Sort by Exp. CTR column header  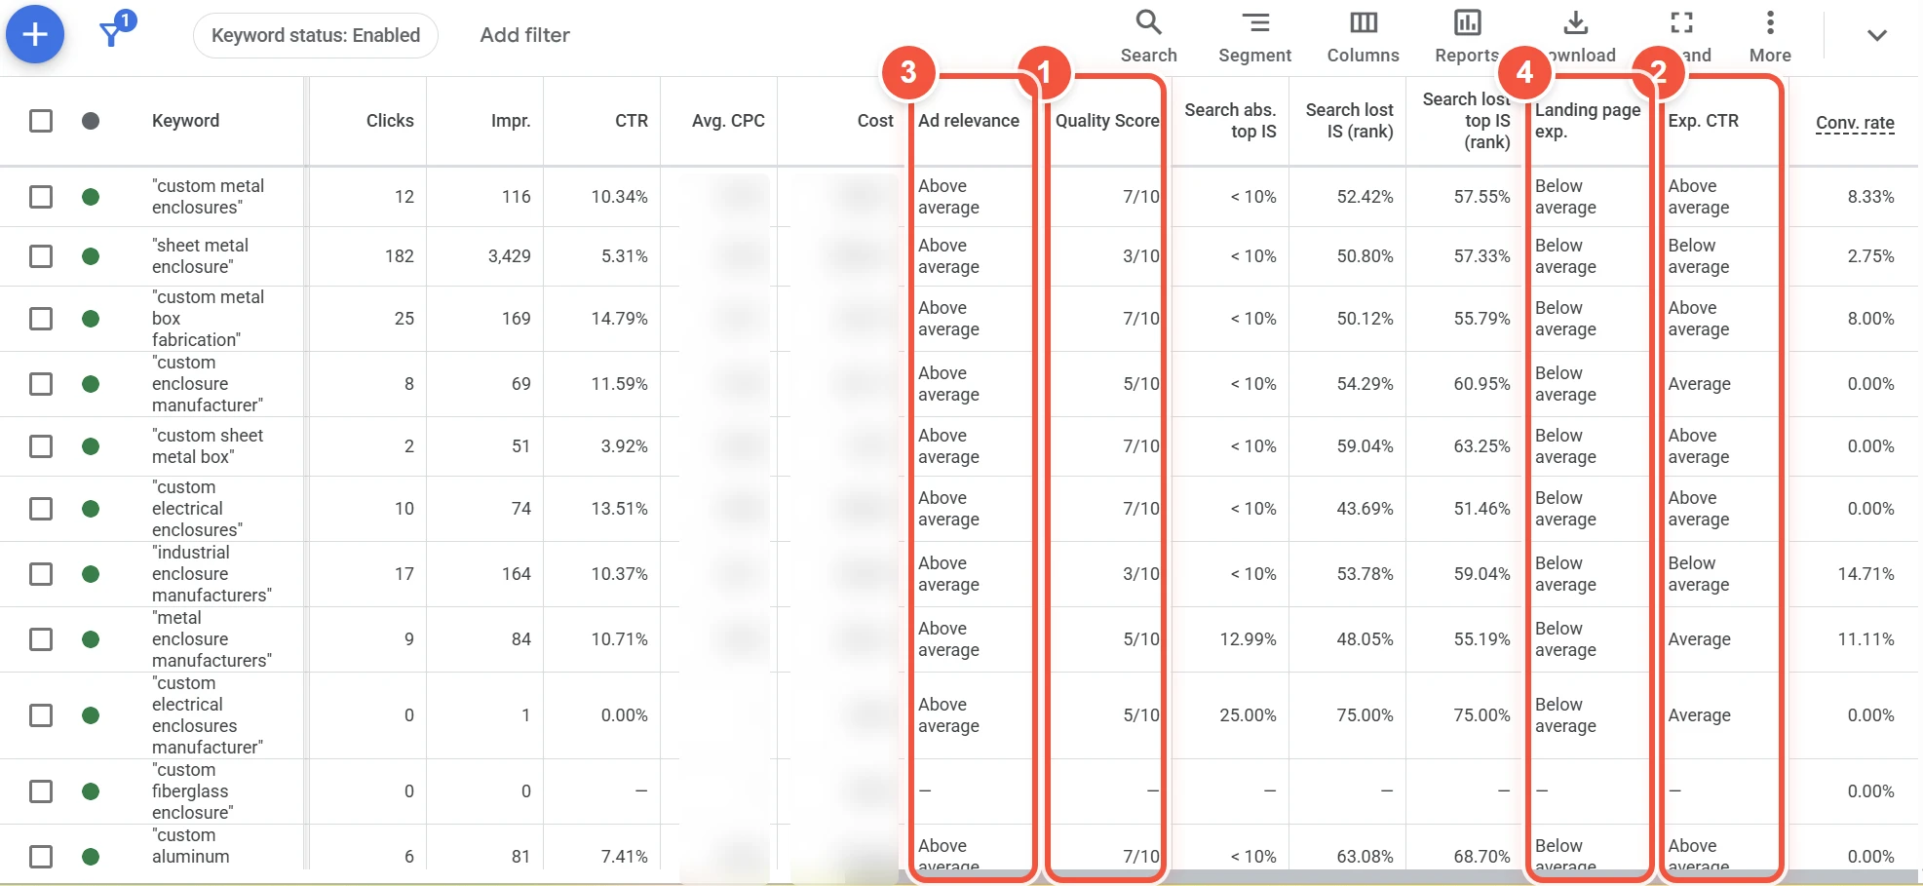pyautogui.click(x=1703, y=121)
